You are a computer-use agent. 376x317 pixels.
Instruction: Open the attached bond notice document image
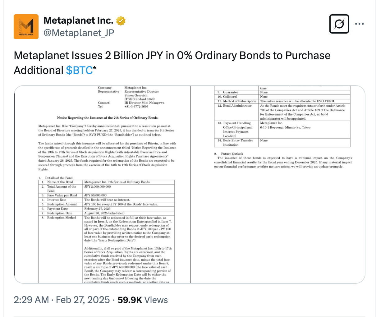(190, 184)
